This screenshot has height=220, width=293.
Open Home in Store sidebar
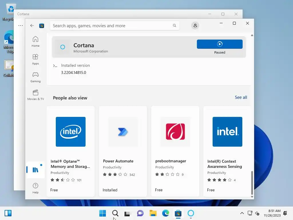pyautogui.click(x=35, y=42)
